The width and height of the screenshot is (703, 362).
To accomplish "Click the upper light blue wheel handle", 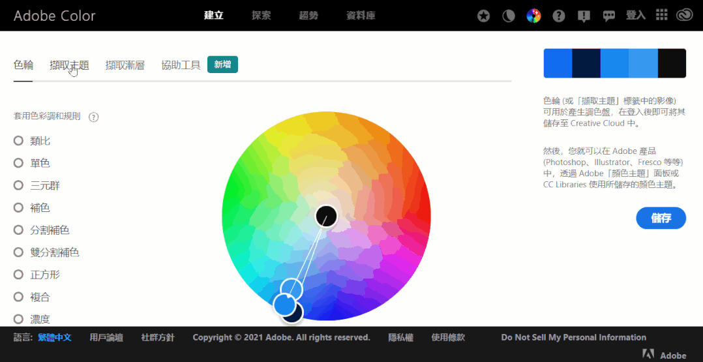I will (x=292, y=290).
